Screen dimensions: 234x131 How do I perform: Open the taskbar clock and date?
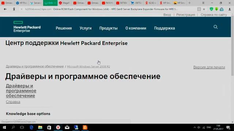[218, 127]
